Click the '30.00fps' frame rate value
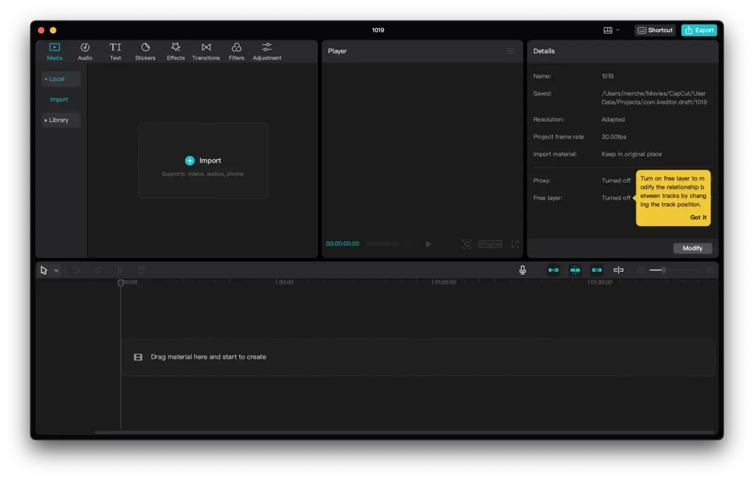This screenshot has width=754, height=480. pyautogui.click(x=614, y=137)
